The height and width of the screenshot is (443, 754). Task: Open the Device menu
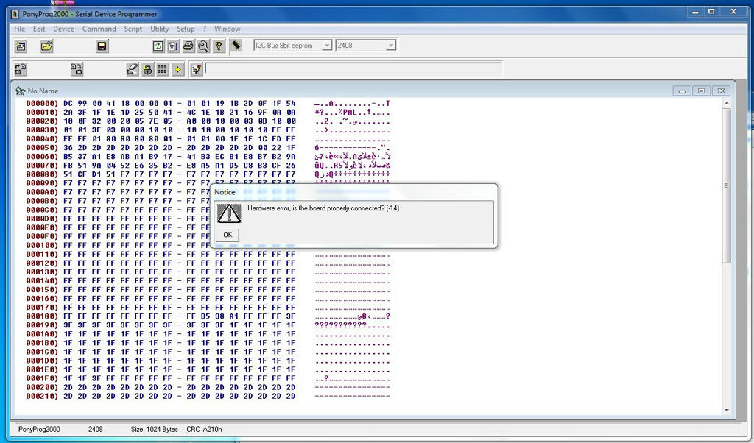coord(63,29)
